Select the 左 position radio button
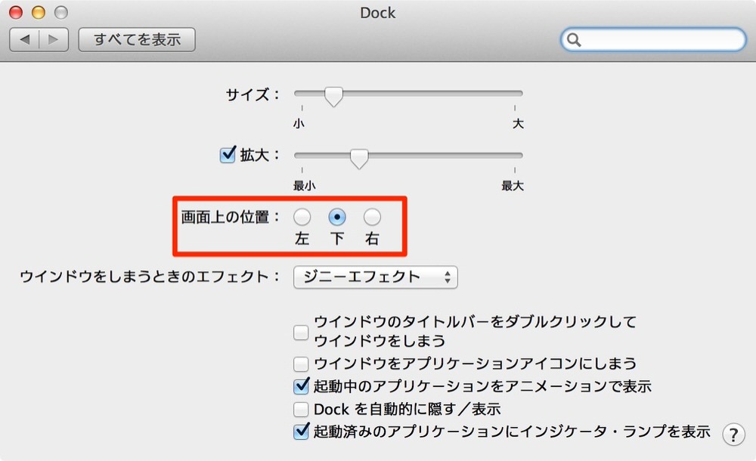756x461 pixels. (302, 217)
